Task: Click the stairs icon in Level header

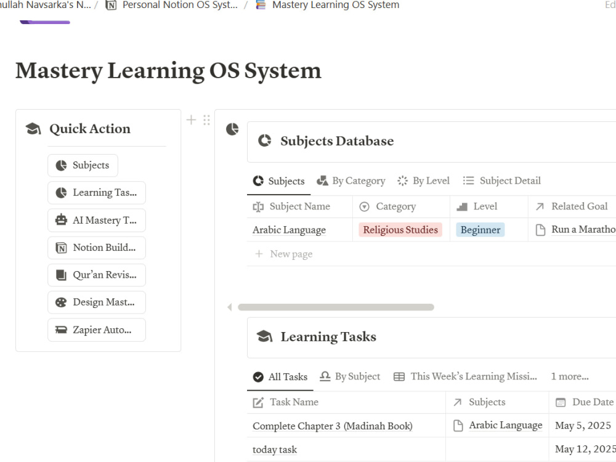Action: 462,206
